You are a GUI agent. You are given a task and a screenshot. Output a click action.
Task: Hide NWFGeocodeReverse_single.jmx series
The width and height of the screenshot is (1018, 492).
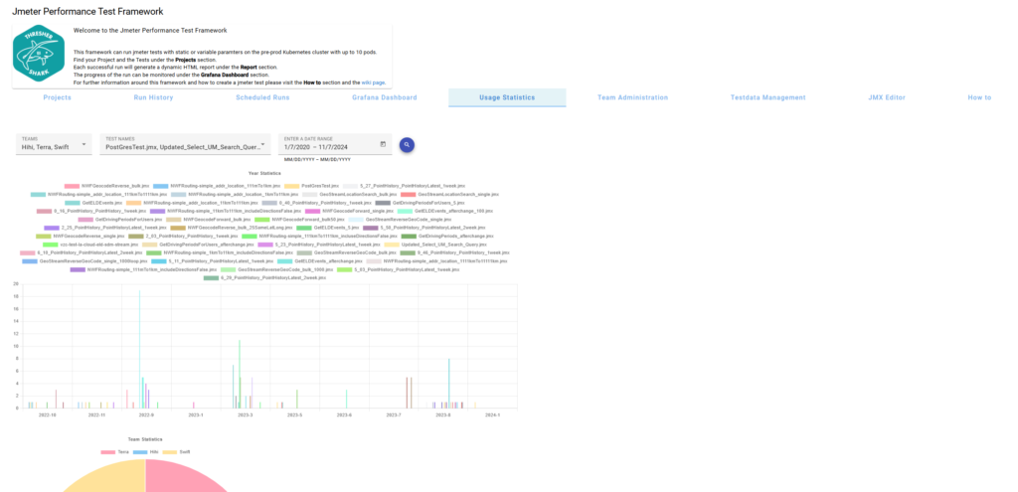[x=80, y=237]
